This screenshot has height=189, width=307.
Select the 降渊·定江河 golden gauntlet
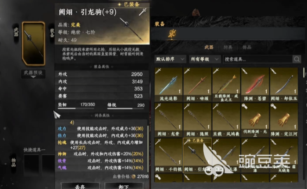pos(284,120)
